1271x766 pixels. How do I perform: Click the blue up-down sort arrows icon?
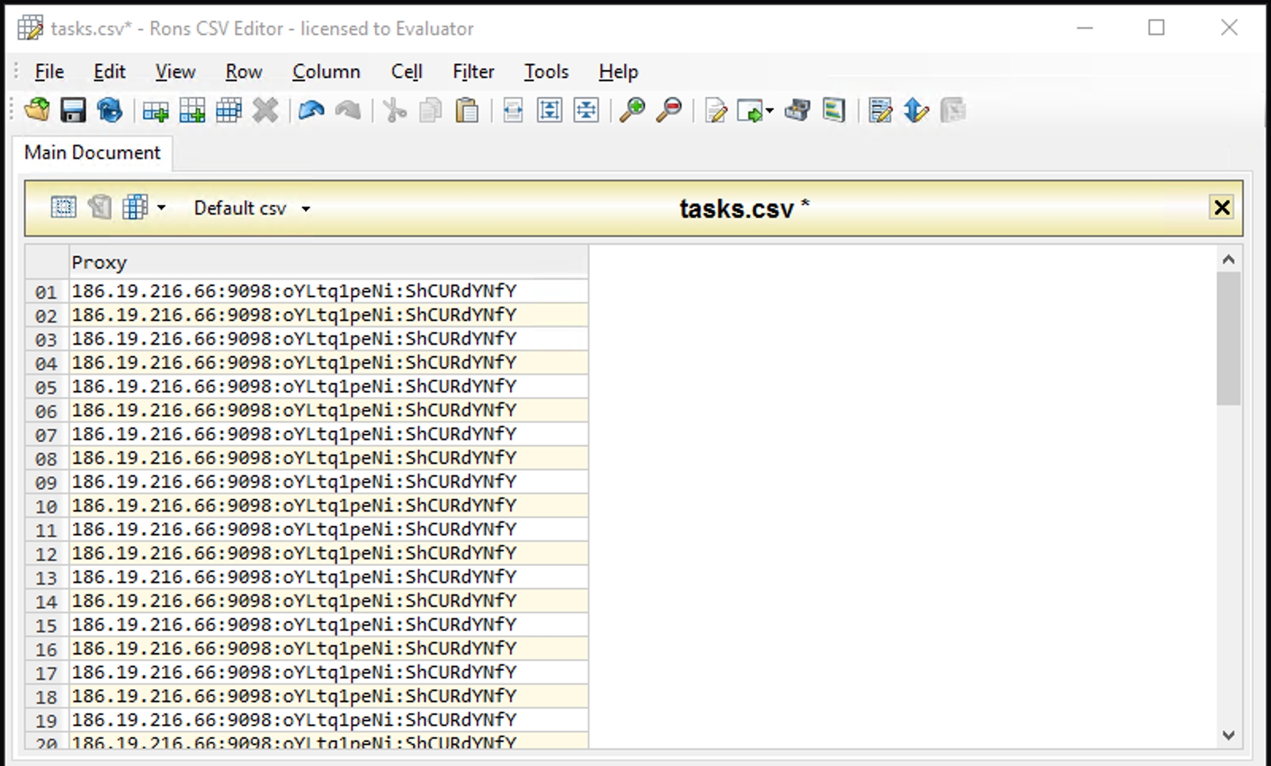916,110
